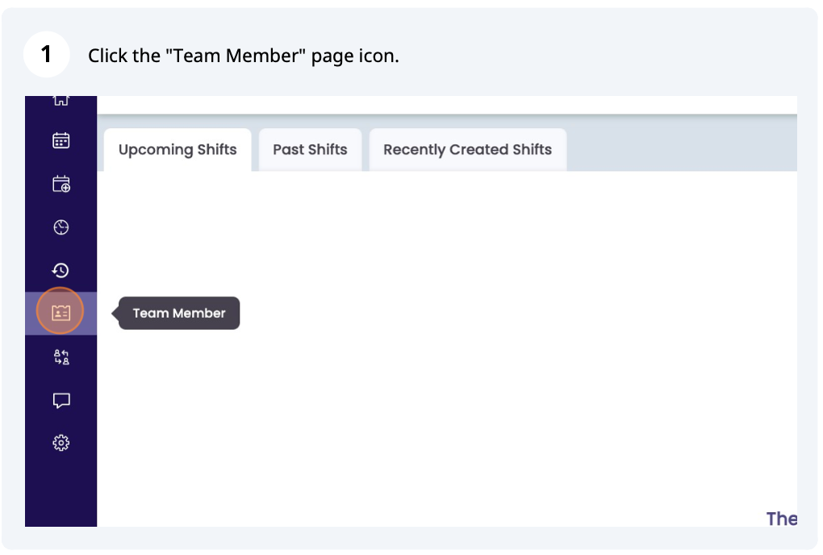Click the highlighted circle around Team Member icon
This screenshot has height=555, width=823.
coord(61,311)
